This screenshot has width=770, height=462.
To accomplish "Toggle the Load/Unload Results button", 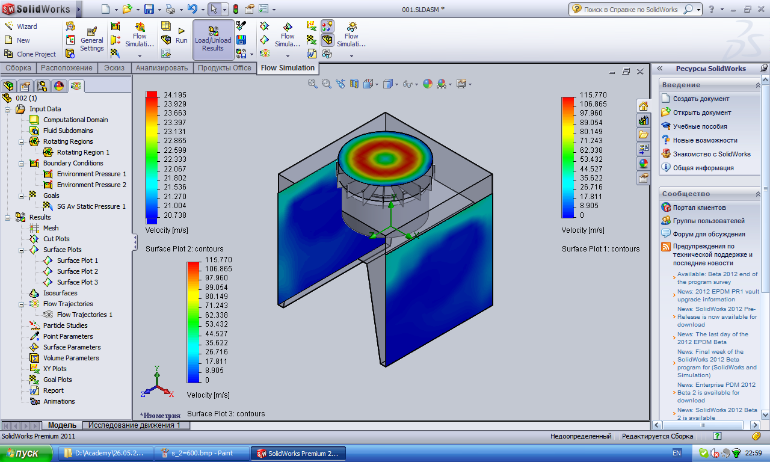I will 213,40.
